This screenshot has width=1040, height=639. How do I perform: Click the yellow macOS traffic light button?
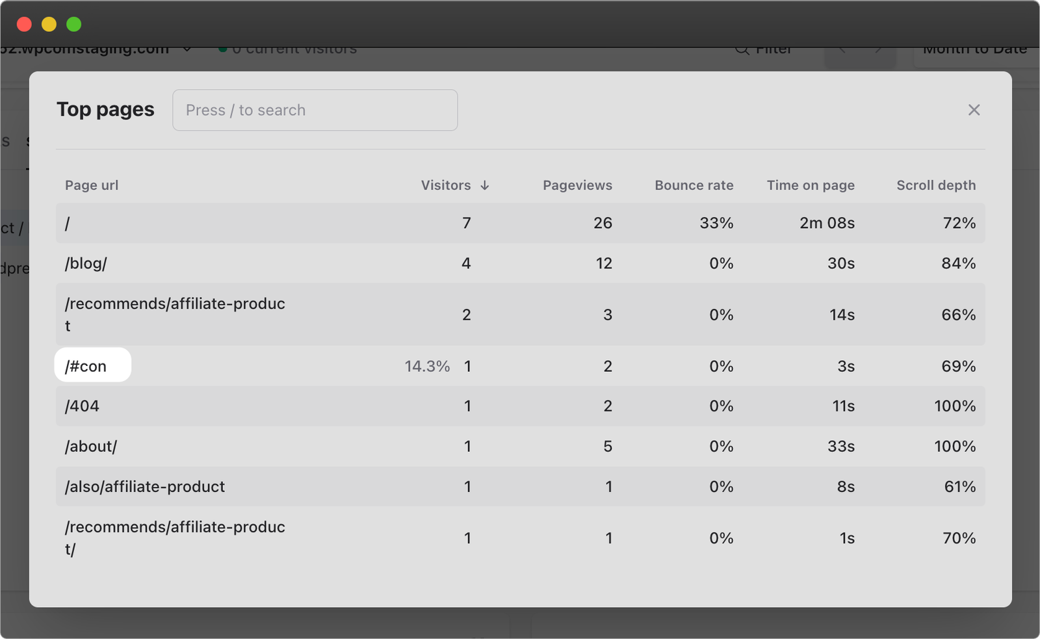tap(49, 24)
